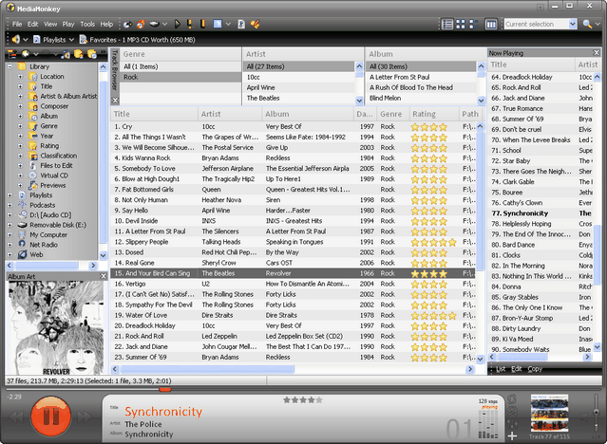Adjust the vertical volume slider
The width and height of the screenshot is (607, 444).
pos(597,413)
